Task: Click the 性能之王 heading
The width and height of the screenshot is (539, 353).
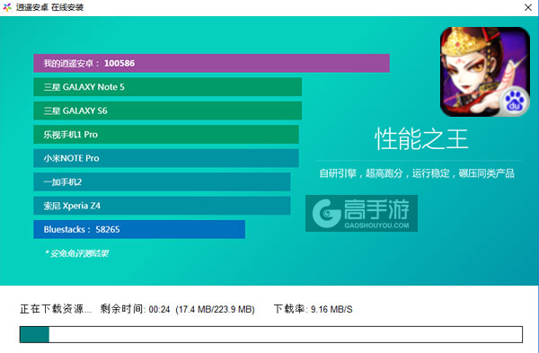Action: coord(421,139)
